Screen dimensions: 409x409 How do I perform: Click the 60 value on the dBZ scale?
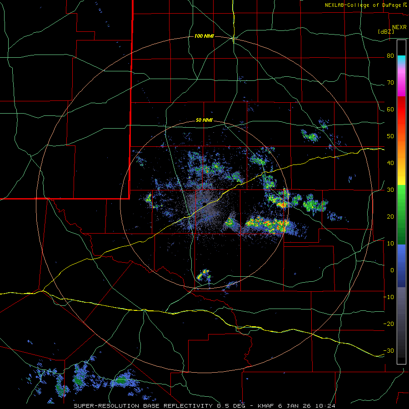coord(390,110)
